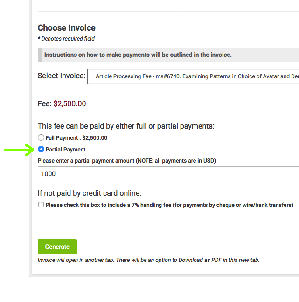Select the Full Payment radio button
This screenshot has height=302, width=299.
[x=41, y=138]
